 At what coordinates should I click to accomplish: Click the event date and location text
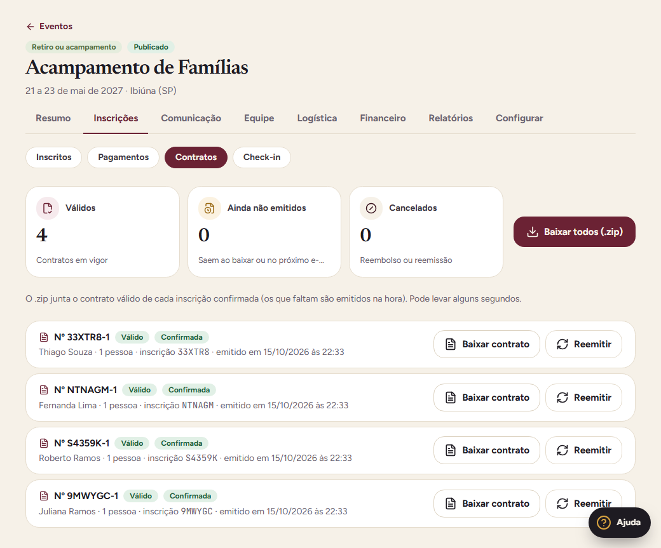[101, 91]
